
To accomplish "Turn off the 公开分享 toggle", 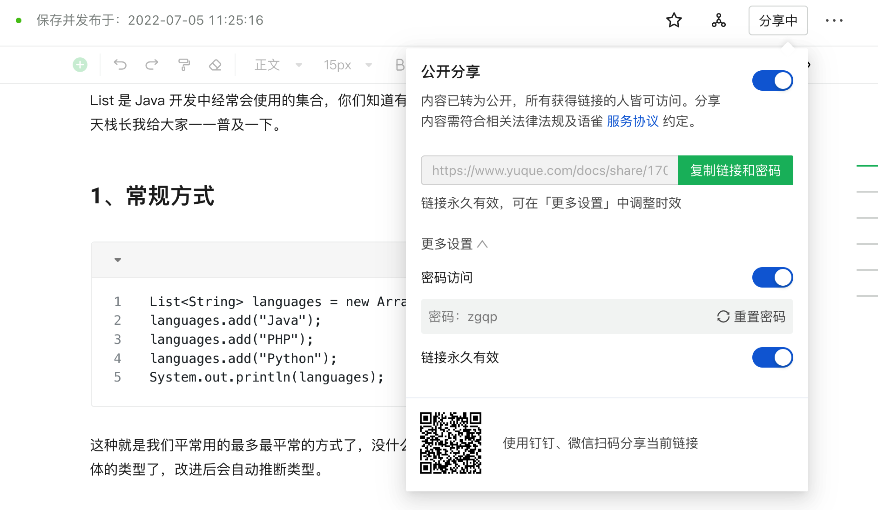I will [772, 81].
